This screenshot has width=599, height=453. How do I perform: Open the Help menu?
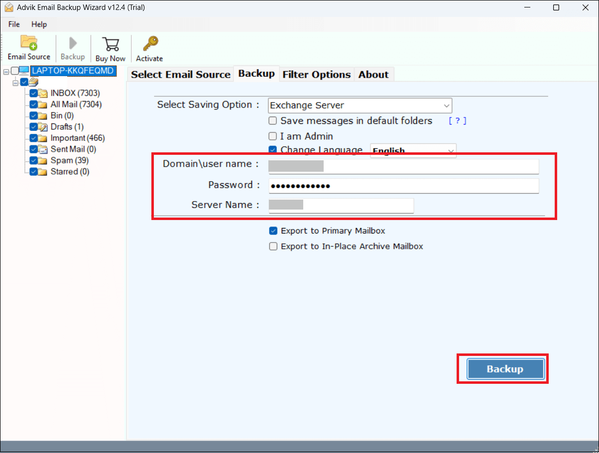click(x=39, y=24)
